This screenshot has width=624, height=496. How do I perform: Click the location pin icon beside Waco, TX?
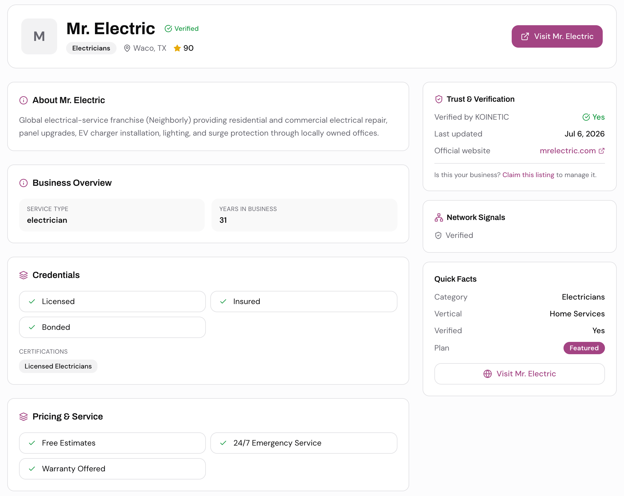(127, 48)
